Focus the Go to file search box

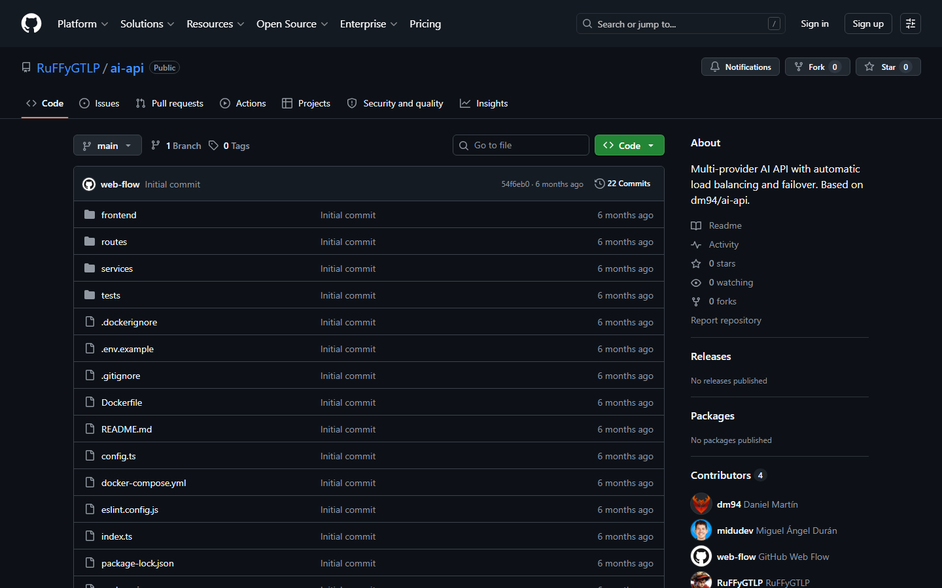pyautogui.click(x=521, y=145)
